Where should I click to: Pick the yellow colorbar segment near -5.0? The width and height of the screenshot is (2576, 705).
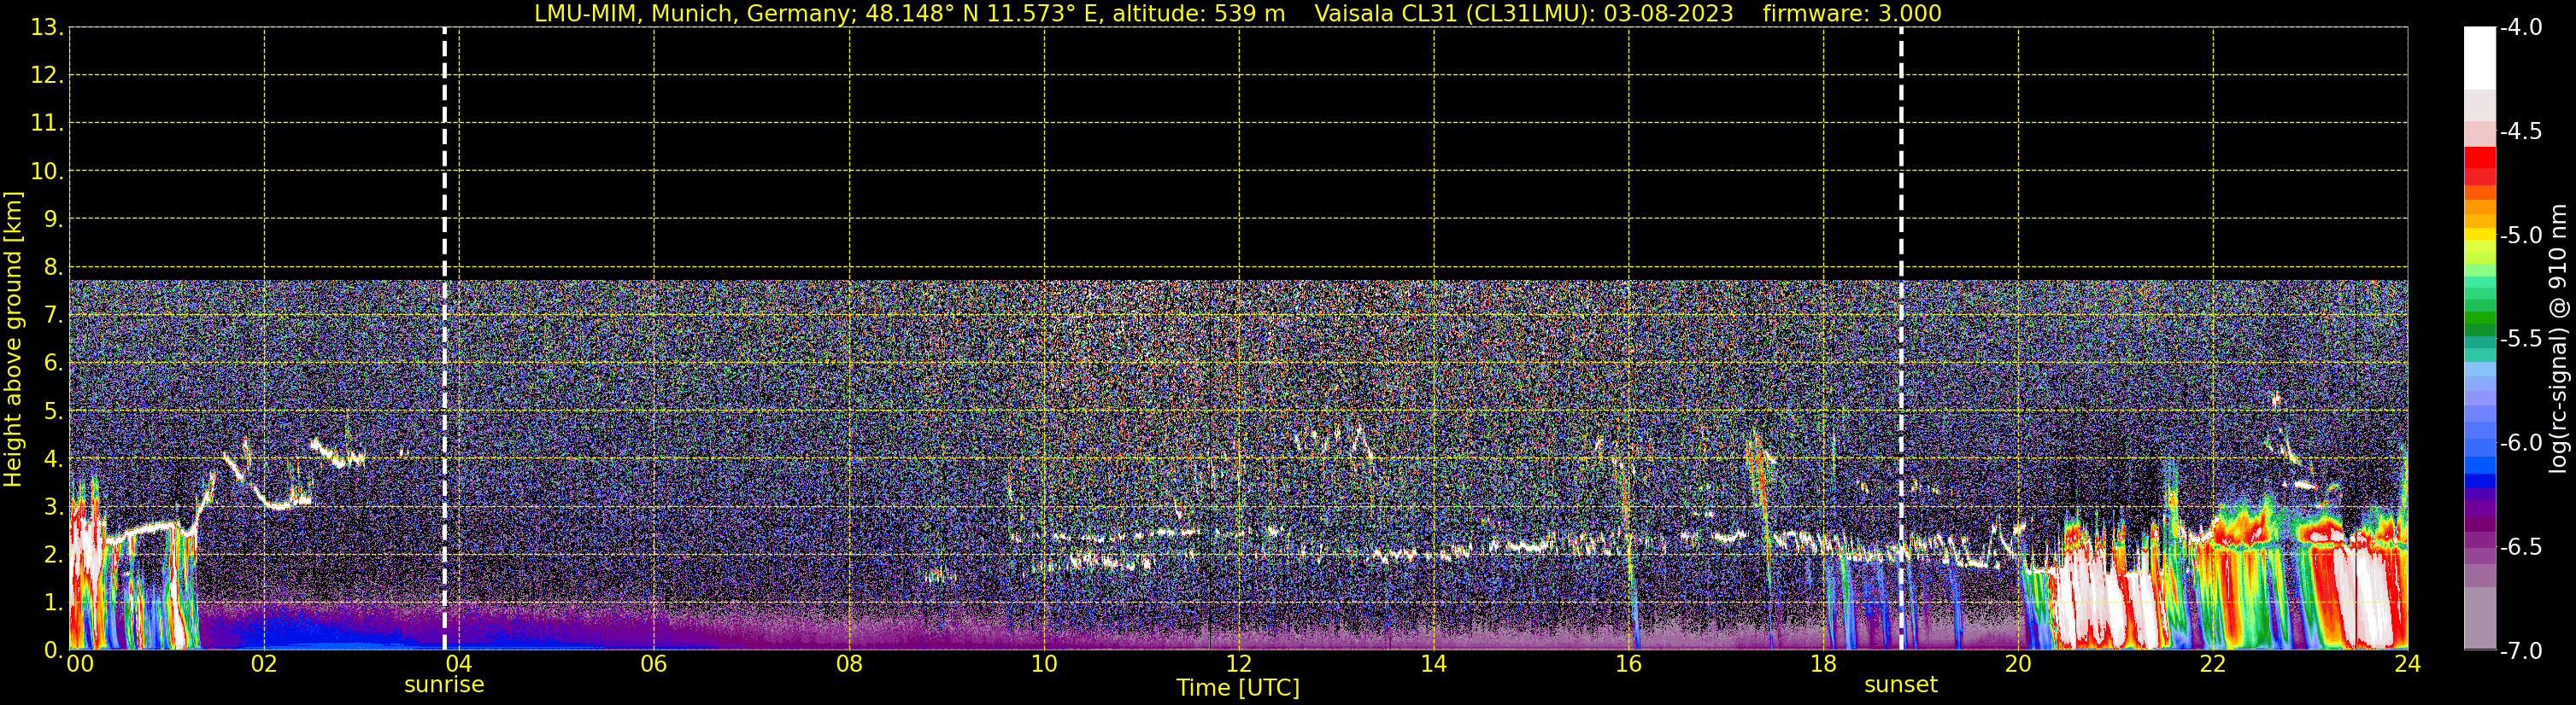(2480, 236)
